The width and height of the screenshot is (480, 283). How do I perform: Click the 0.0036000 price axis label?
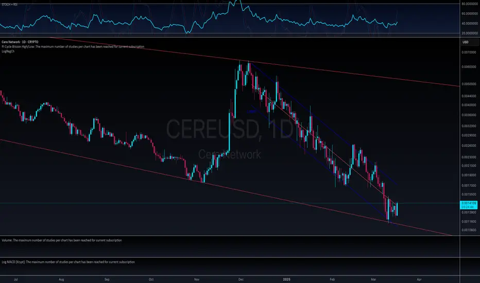pos(469,115)
